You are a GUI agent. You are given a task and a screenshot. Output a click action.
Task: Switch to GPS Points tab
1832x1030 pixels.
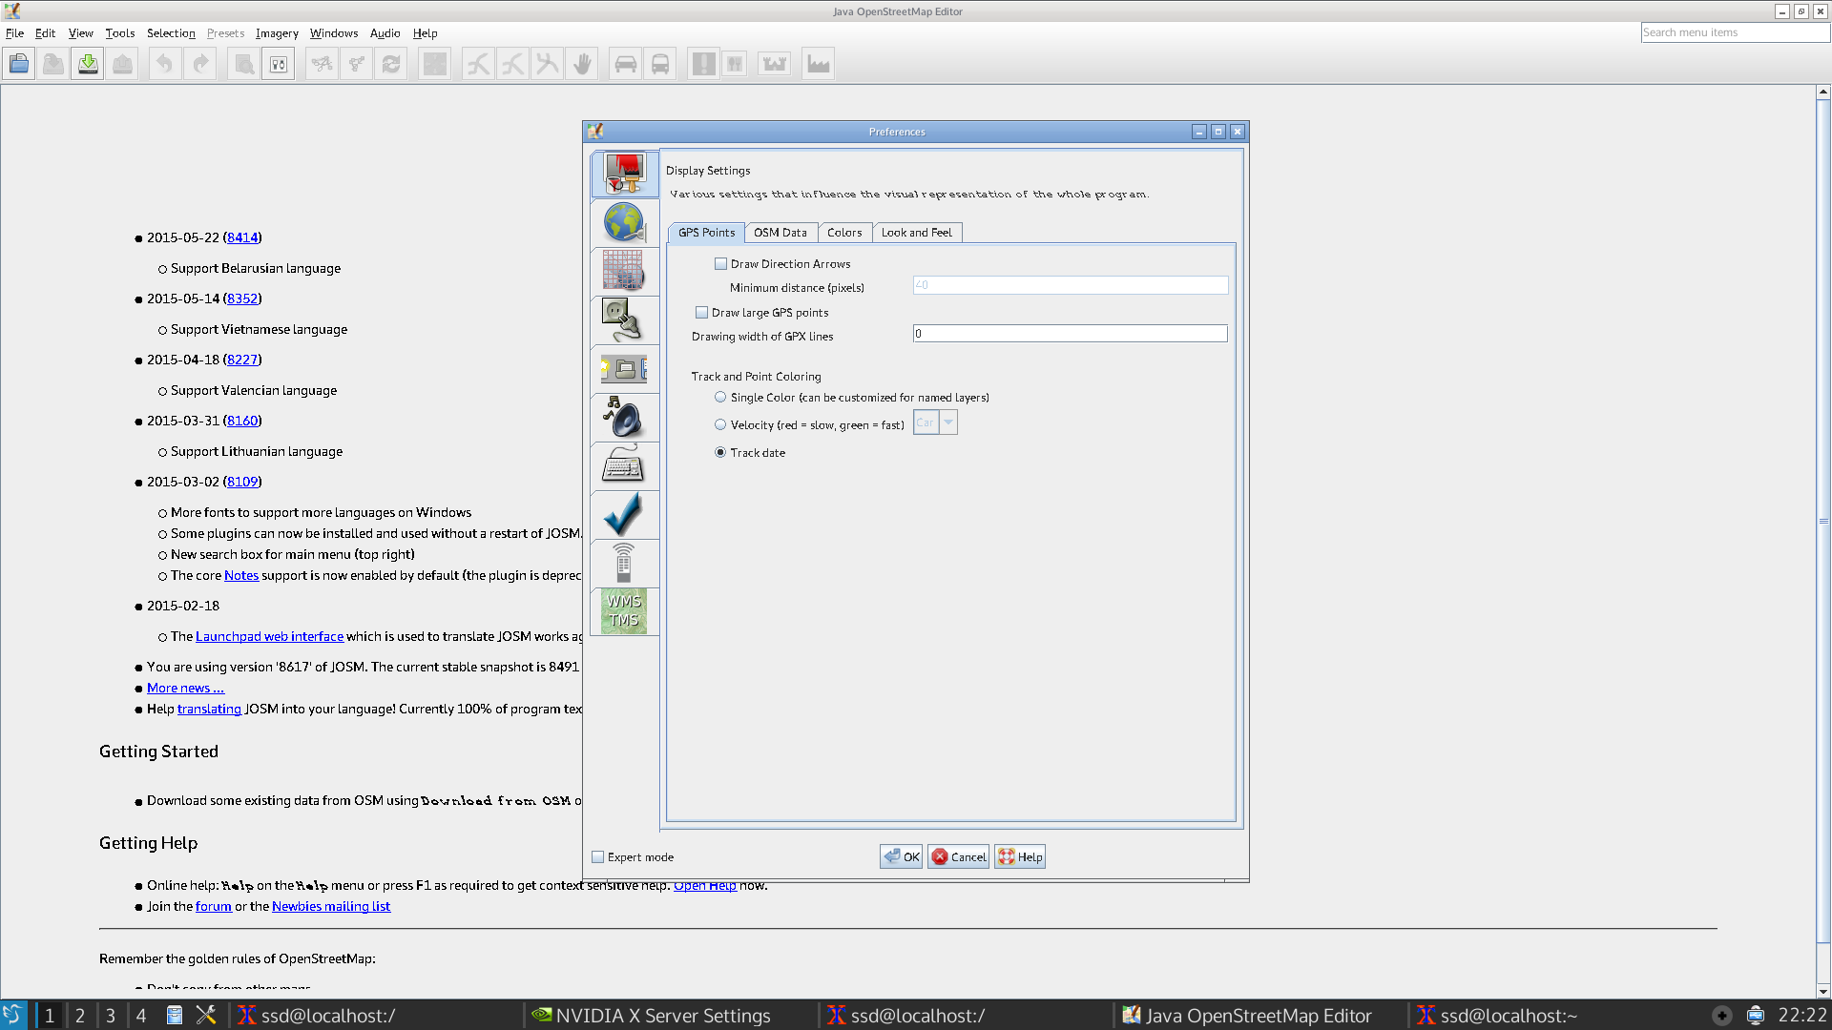pos(706,233)
